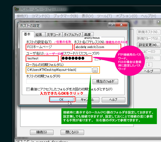Open the ヘルプ(H) menu

point(148,16)
